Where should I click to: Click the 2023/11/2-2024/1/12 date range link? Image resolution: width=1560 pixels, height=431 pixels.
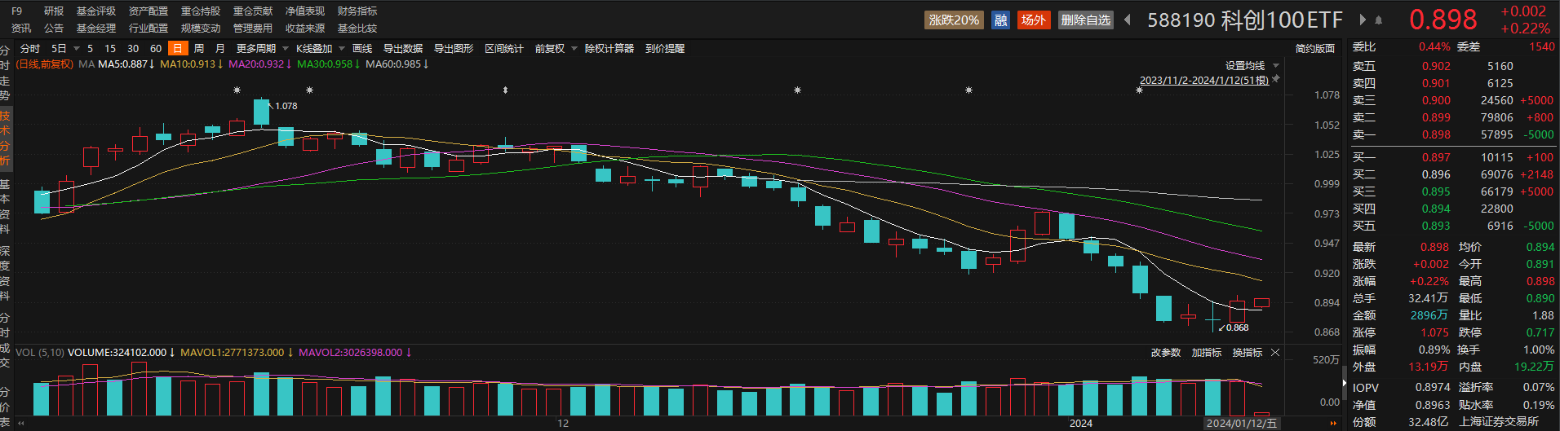tap(1203, 81)
